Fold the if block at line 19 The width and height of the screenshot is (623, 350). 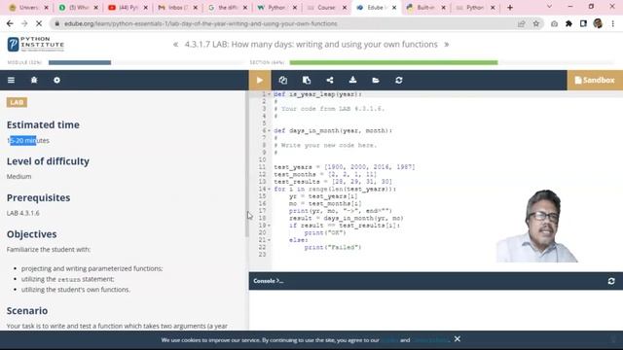click(269, 226)
